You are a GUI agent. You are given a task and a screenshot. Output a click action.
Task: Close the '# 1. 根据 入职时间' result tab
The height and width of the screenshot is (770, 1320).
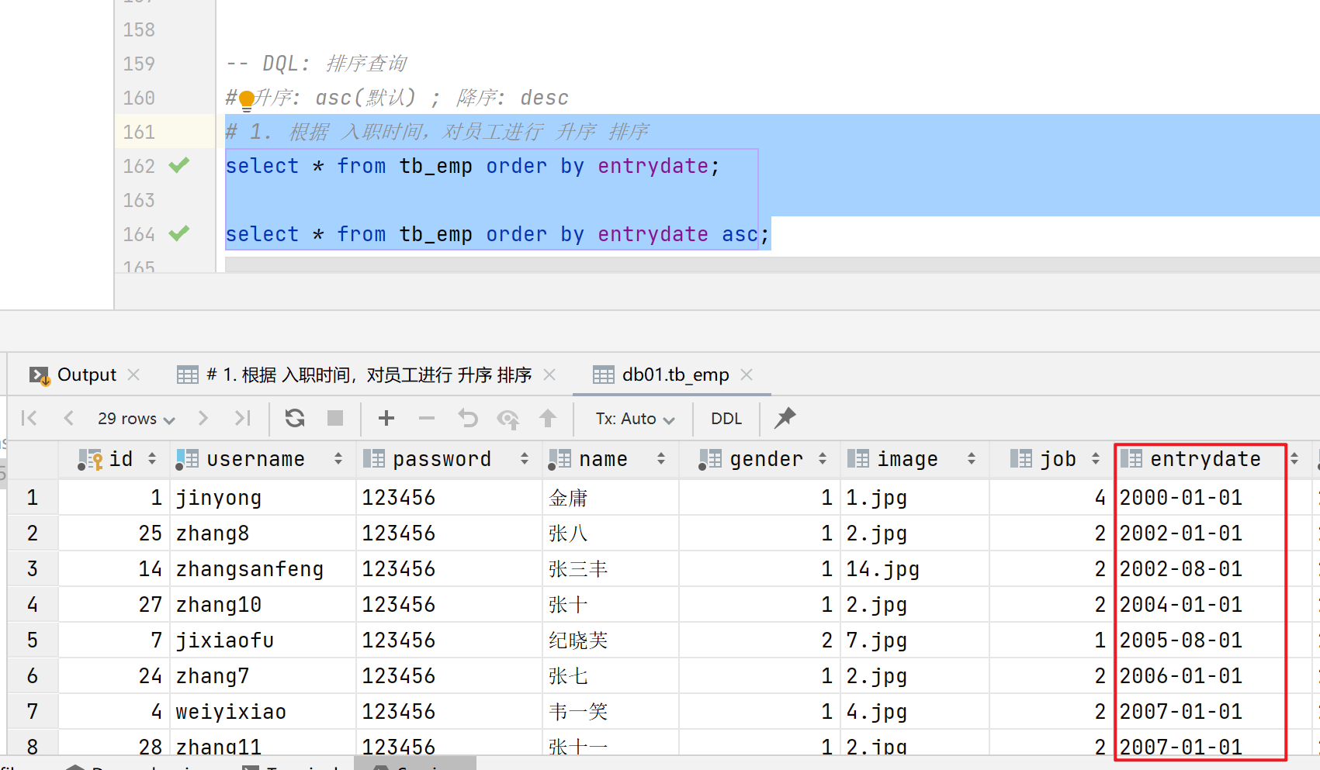click(x=549, y=375)
